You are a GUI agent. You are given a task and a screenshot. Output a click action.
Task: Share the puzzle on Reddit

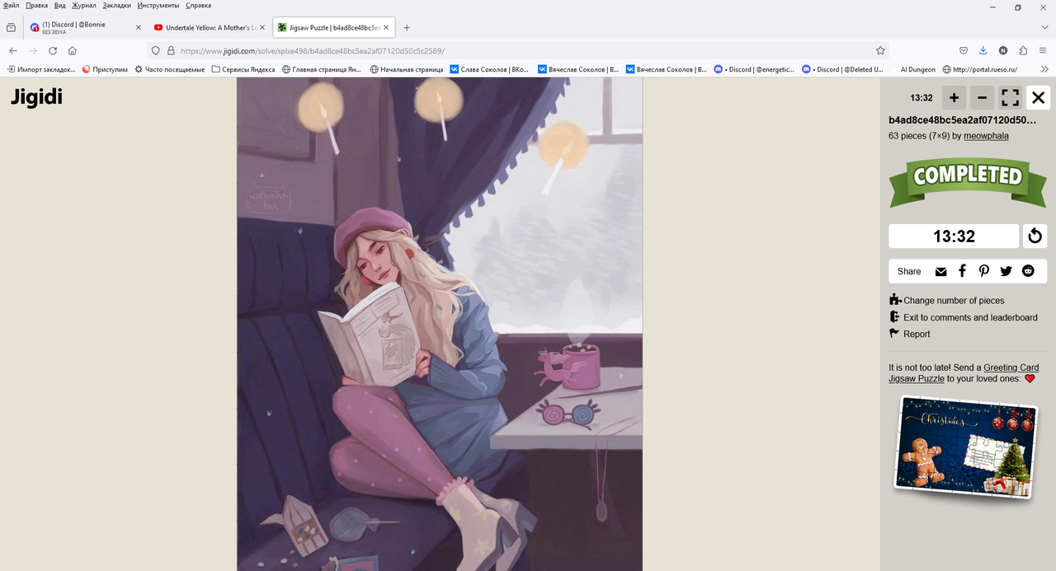tap(1028, 271)
